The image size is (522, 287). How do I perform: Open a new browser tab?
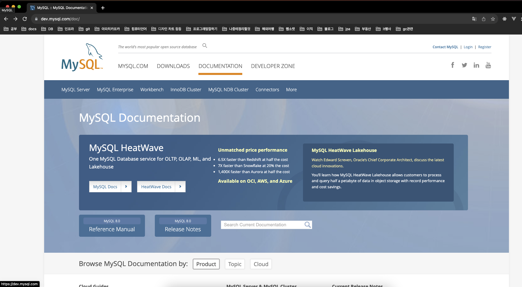pyautogui.click(x=103, y=8)
